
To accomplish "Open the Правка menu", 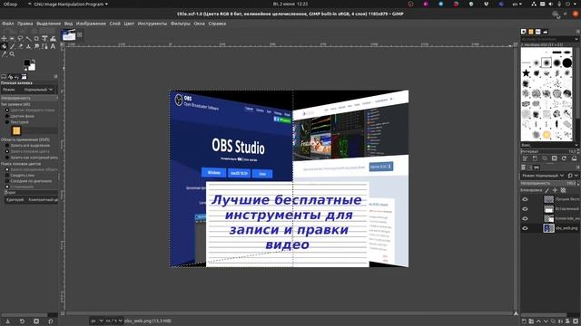I will pos(25,24).
